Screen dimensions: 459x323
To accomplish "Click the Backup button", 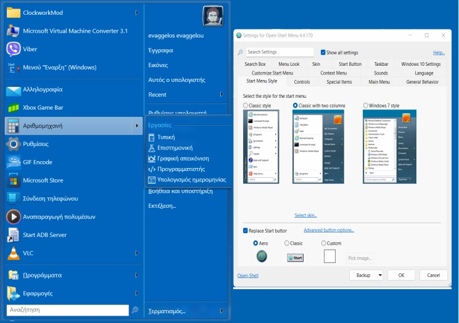I will coord(363,275).
